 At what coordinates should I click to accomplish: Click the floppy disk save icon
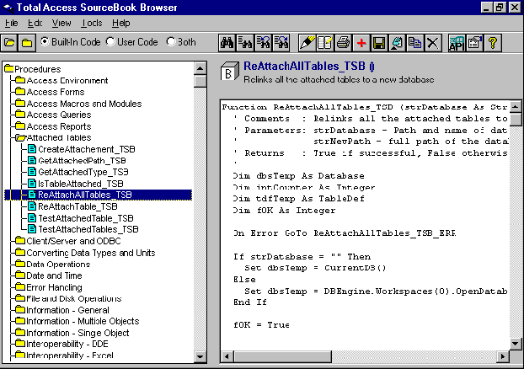click(x=379, y=43)
